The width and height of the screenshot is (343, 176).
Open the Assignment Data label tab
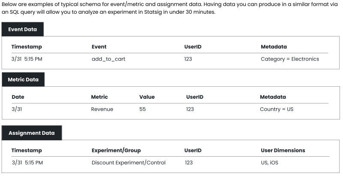tap(31, 133)
